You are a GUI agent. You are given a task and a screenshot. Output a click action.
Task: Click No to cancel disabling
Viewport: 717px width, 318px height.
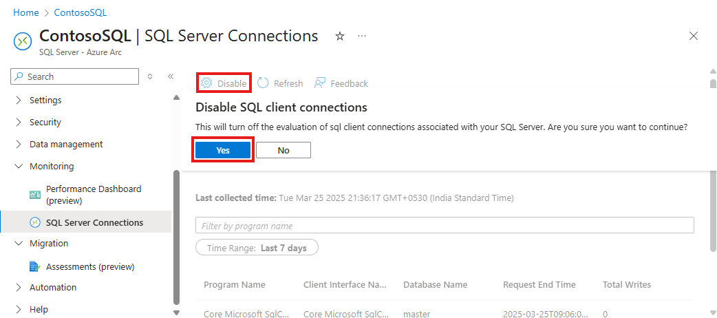[x=283, y=150]
